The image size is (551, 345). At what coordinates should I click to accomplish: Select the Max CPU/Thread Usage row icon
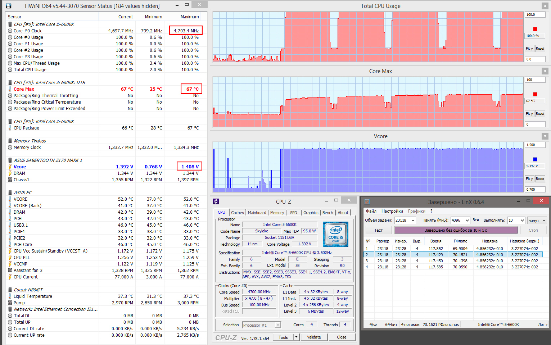coord(10,63)
